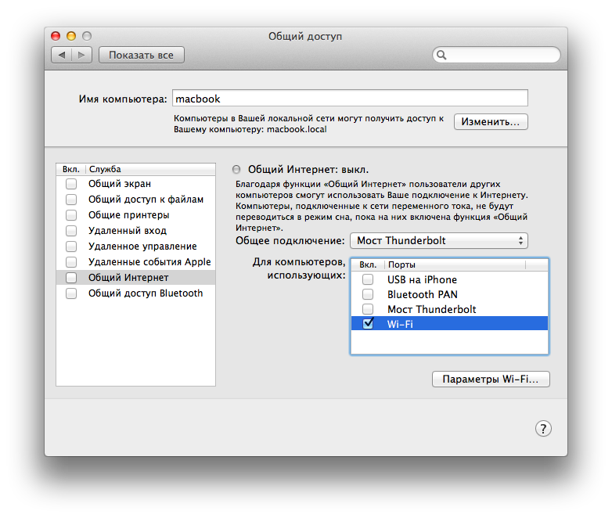Select the Wi-Fi row in ports list
Screen dimensions: 612x518
pos(450,324)
